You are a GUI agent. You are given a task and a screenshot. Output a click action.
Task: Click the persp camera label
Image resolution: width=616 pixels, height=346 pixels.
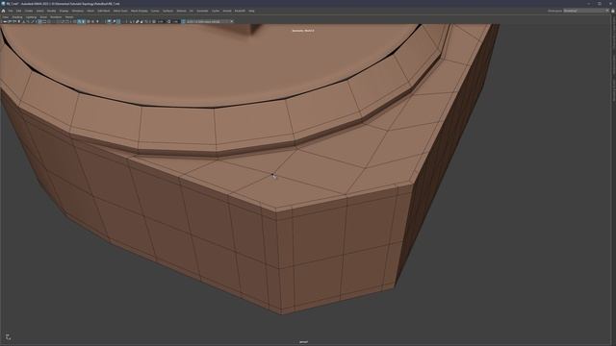point(304,342)
